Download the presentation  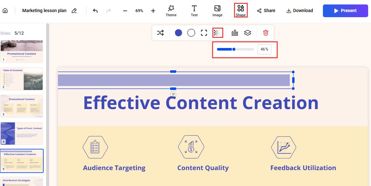[x=300, y=10]
